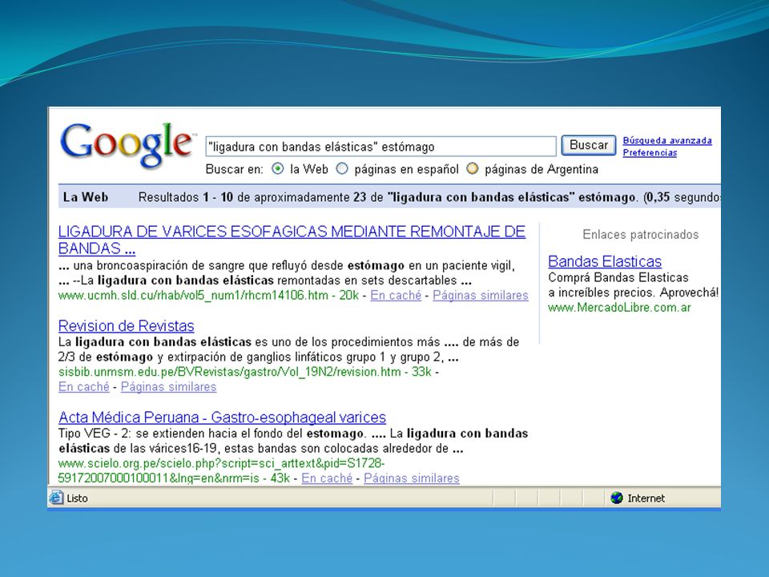
Task: Open the Preferencias link
Action: coord(650,152)
